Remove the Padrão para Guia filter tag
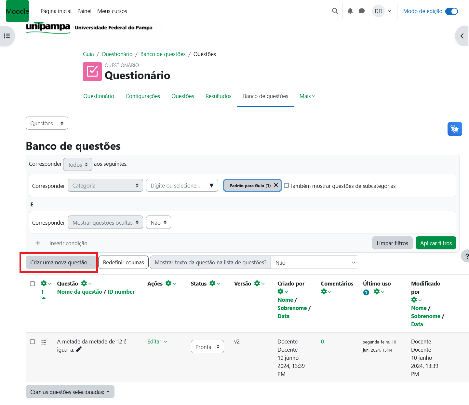 tap(276, 185)
